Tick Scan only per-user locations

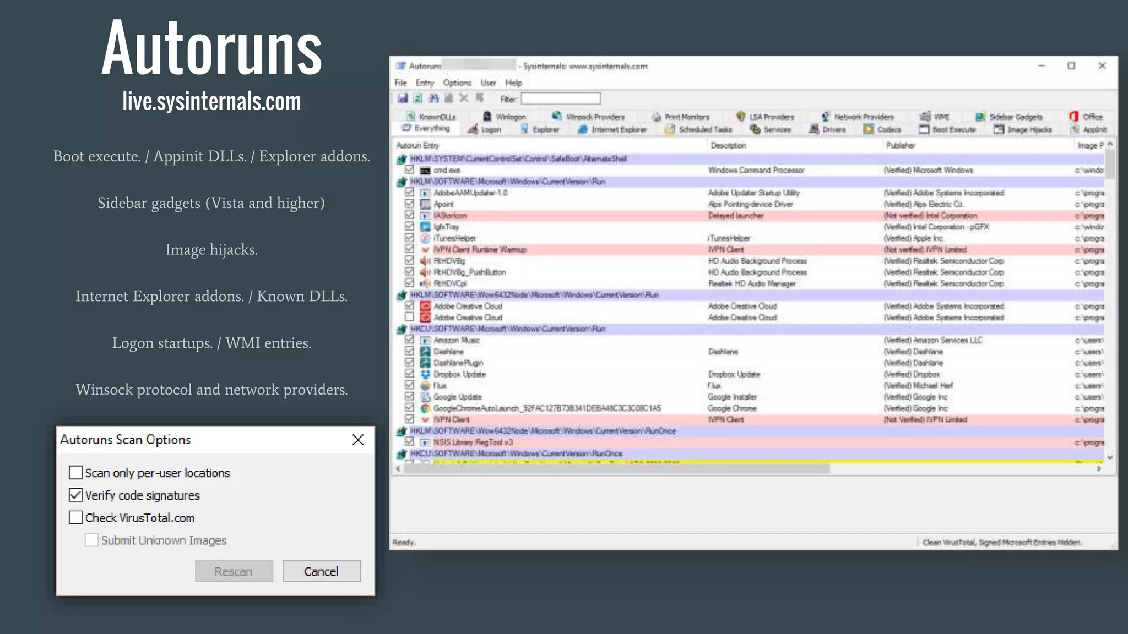(x=75, y=473)
